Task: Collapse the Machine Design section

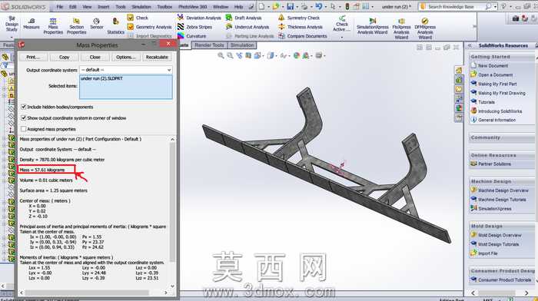Action: [502, 181]
